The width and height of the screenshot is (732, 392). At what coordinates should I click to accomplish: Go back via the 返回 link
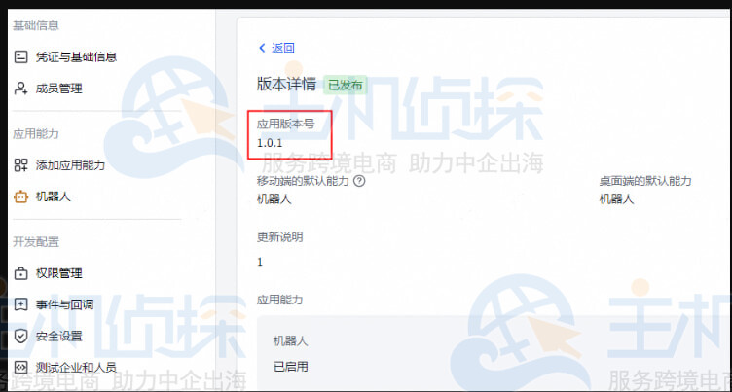pos(283,48)
